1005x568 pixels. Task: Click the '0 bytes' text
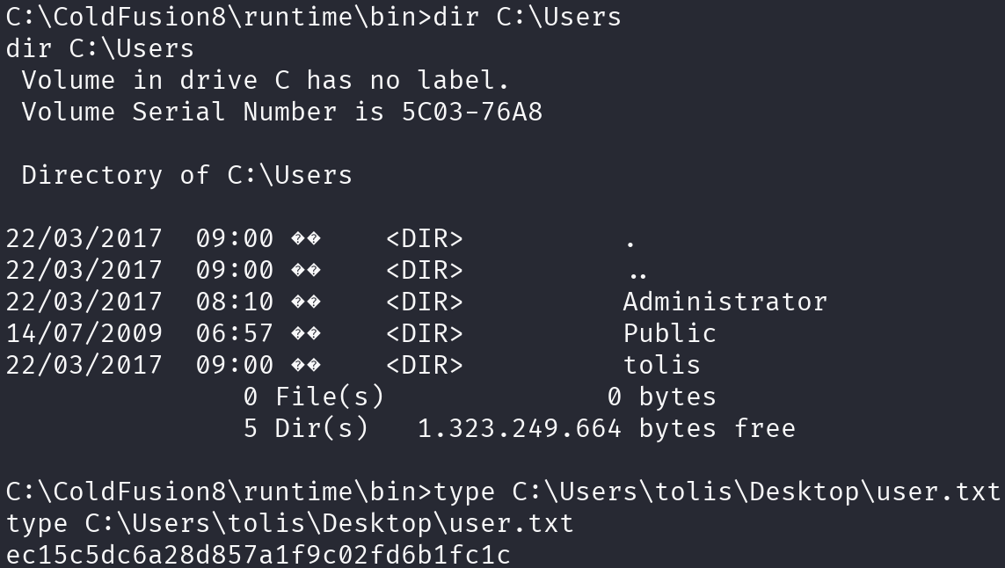coord(661,397)
